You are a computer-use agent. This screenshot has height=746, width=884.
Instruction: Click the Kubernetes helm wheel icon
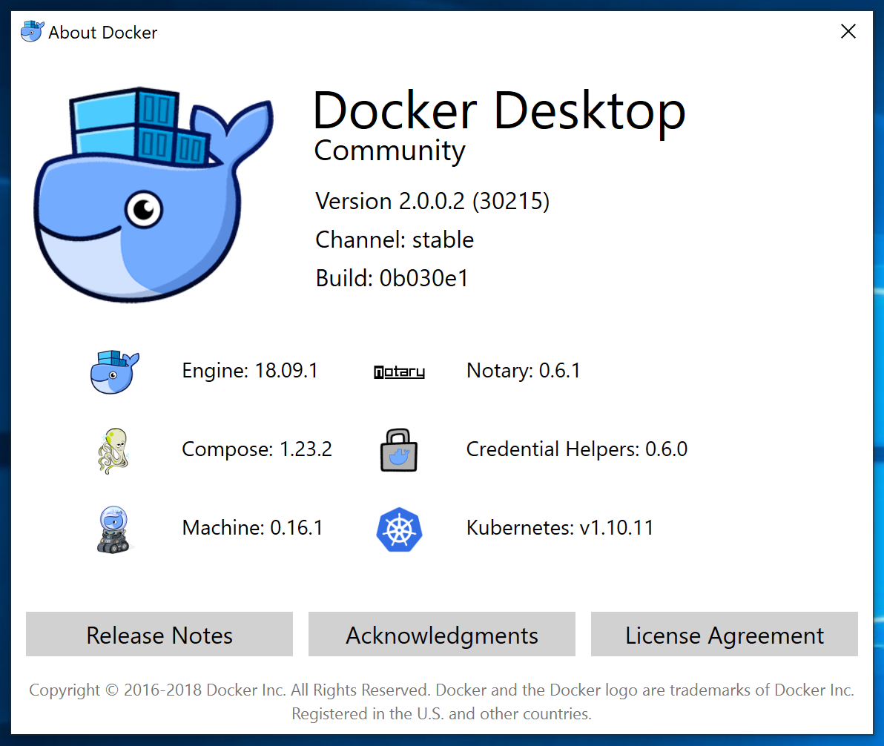click(x=399, y=528)
